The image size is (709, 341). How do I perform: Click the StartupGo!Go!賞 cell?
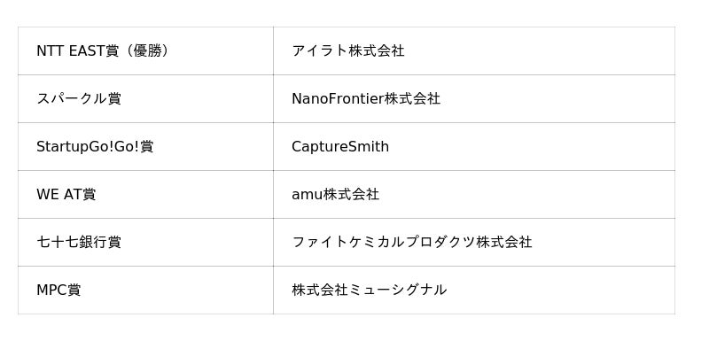(x=145, y=147)
